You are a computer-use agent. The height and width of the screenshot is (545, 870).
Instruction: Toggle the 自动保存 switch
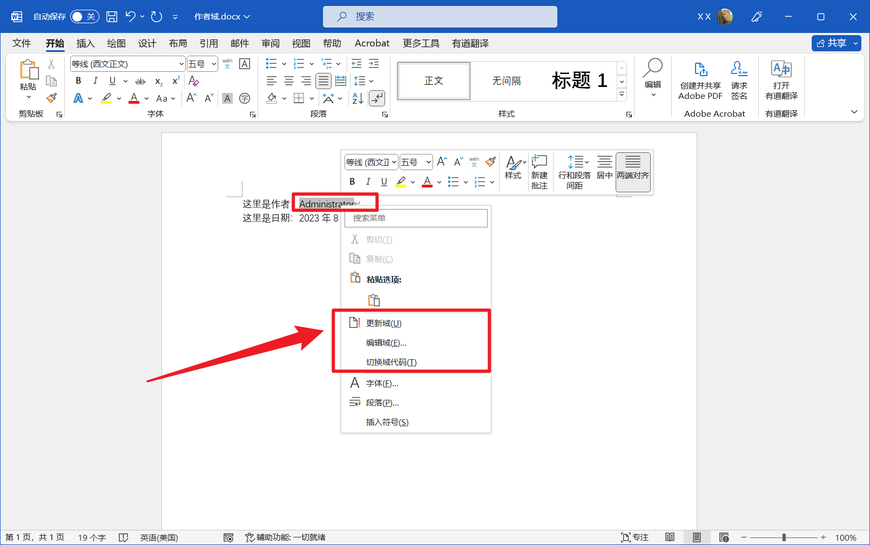point(84,16)
